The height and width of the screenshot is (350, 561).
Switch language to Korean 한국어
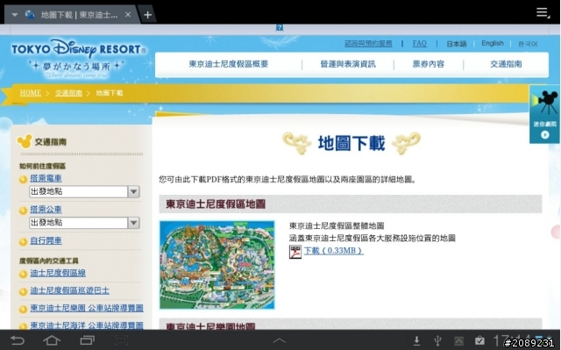click(528, 44)
